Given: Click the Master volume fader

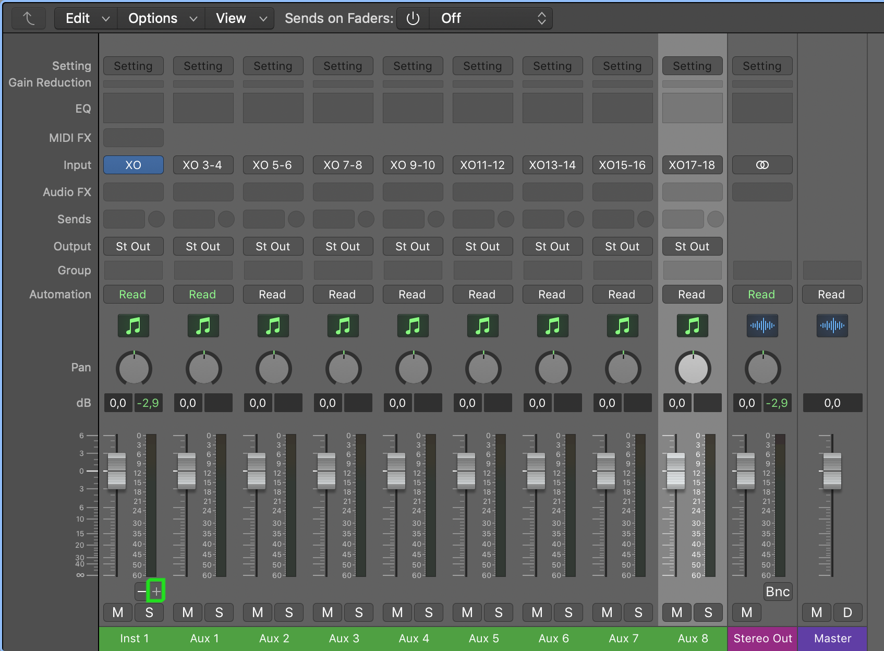Looking at the screenshot, I should pos(832,471).
